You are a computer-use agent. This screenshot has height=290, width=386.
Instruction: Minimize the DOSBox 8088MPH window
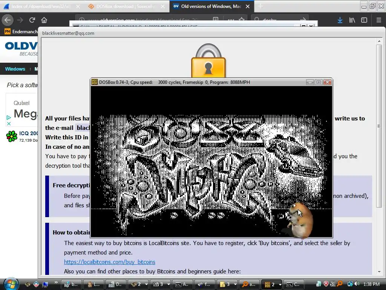tap(310, 82)
